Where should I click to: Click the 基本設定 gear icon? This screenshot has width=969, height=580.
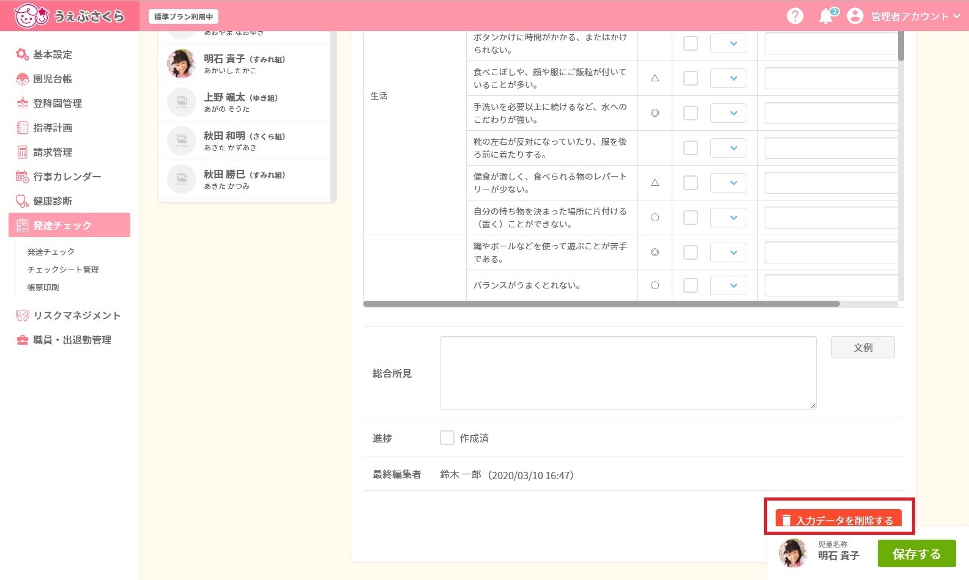(23, 54)
